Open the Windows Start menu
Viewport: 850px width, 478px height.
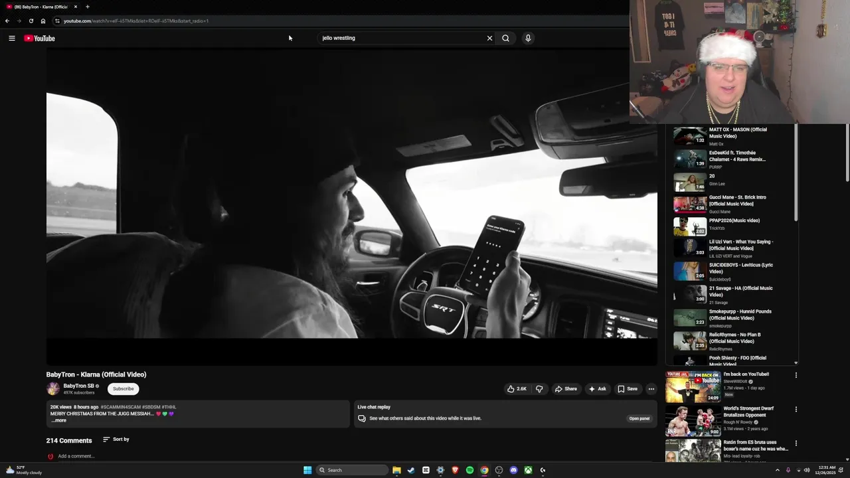[307, 470]
